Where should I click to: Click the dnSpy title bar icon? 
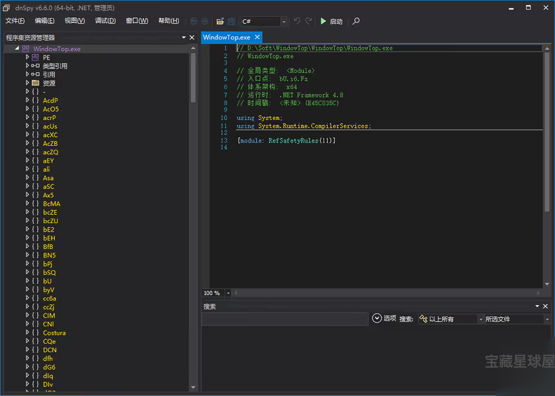[6, 8]
